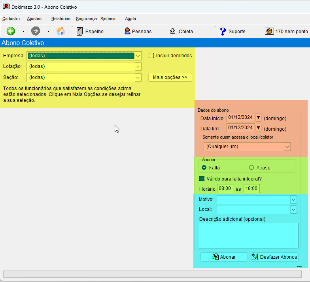Go to home via house icon
This screenshot has width=310, height=282.
[60, 31]
